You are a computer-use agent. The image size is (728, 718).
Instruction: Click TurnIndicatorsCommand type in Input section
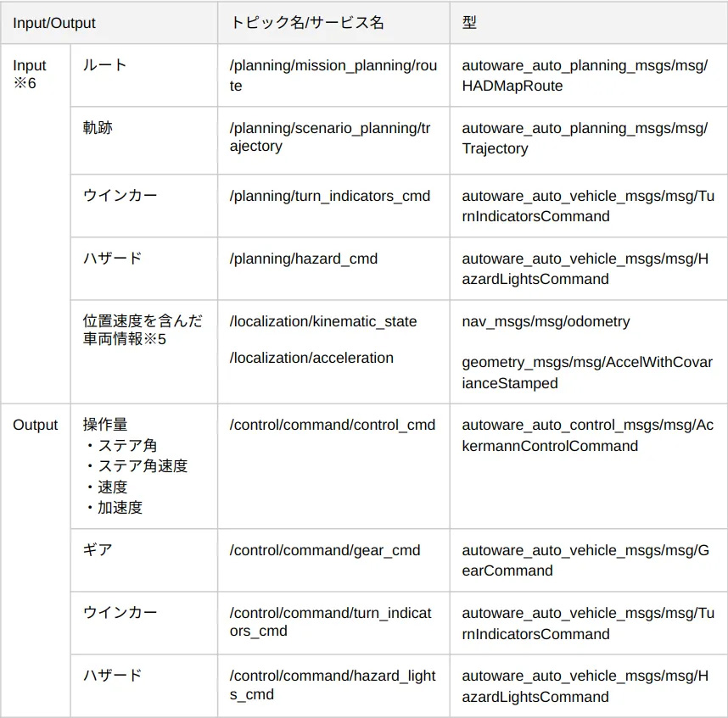click(588, 206)
